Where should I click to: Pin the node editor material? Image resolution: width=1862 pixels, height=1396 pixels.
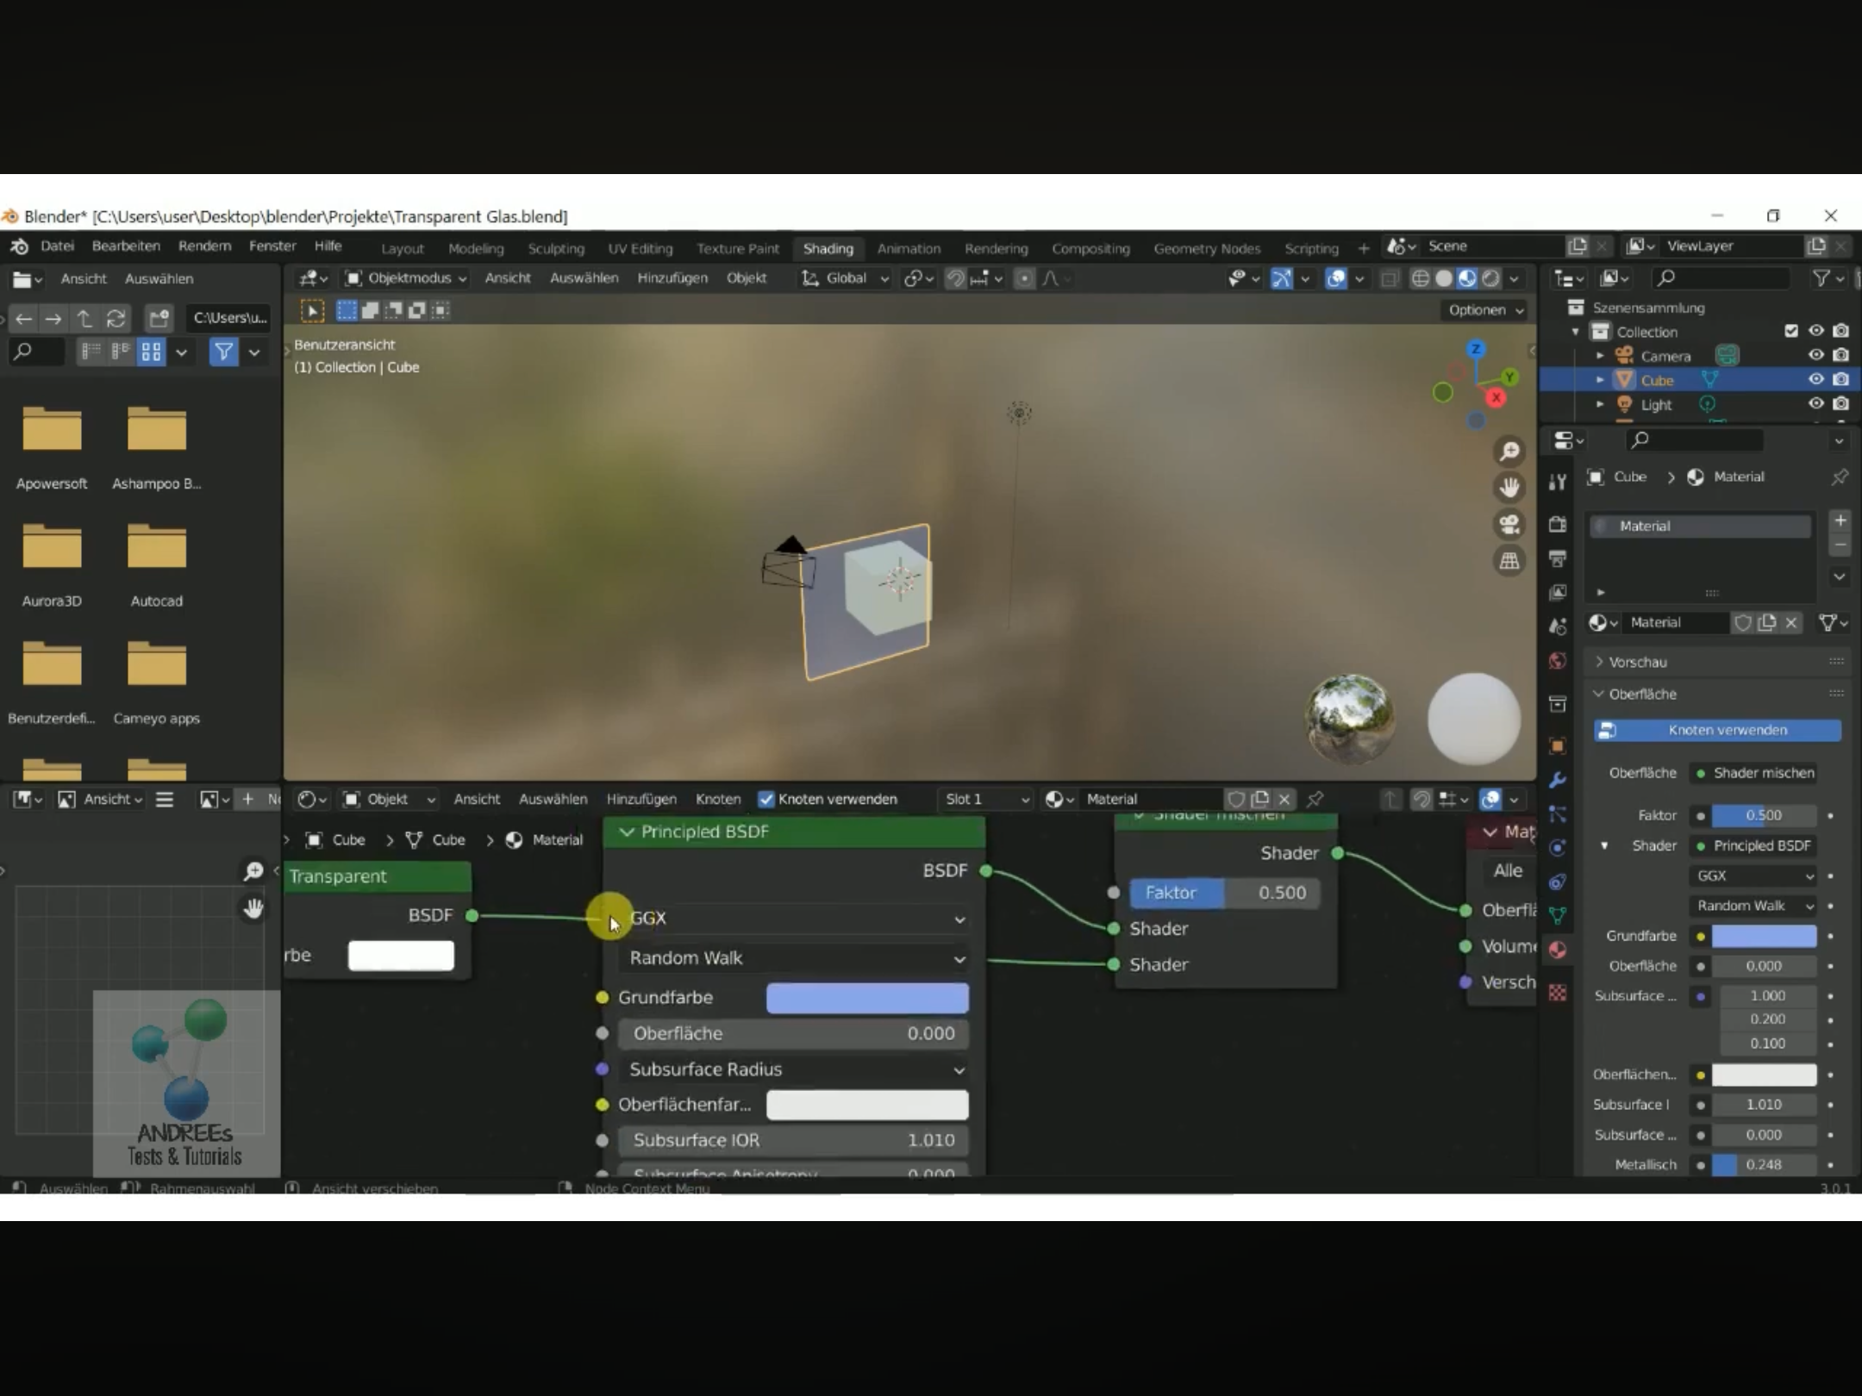click(1315, 799)
